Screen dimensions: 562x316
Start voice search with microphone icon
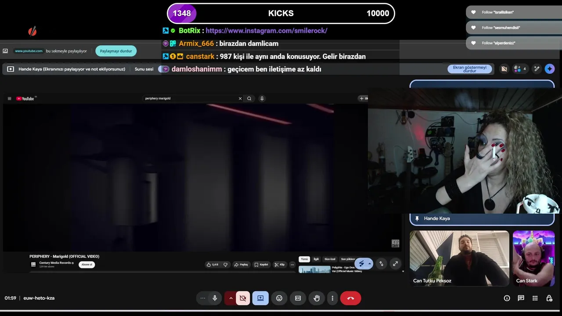(262, 98)
